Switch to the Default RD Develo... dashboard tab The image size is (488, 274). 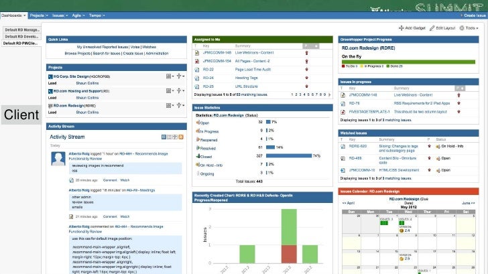pyautogui.click(x=21, y=36)
